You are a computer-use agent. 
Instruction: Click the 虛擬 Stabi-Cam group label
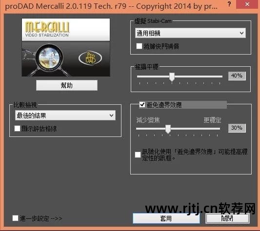[x=153, y=21]
